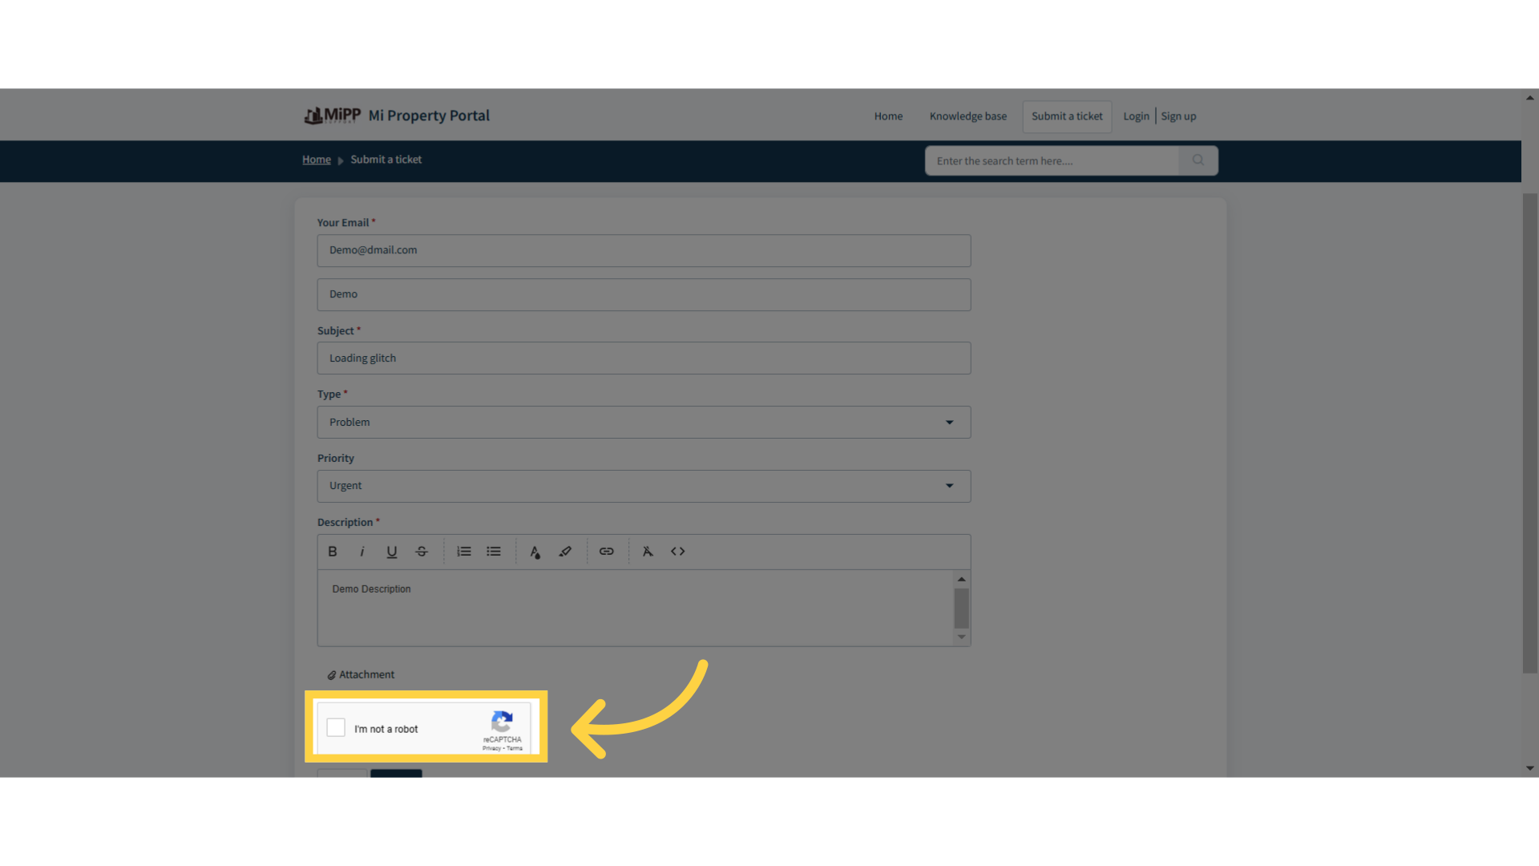Screen dimensions: 1539x866
Task: Click the search magnifier icon
Action: (x=1198, y=160)
